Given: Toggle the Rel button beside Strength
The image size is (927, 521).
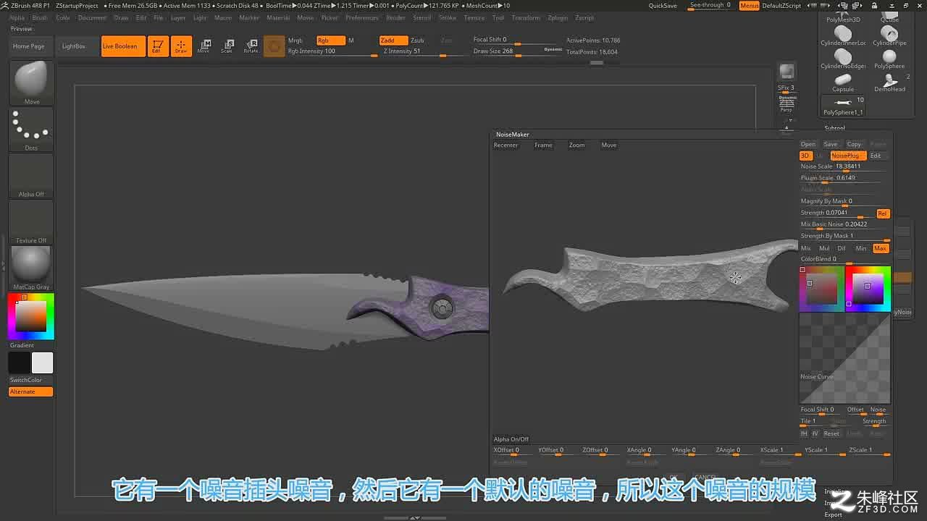Looking at the screenshot, I should [882, 213].
